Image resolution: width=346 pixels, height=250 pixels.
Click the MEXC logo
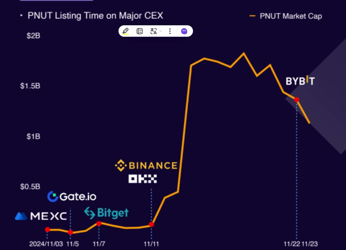(x=41, y=216)
